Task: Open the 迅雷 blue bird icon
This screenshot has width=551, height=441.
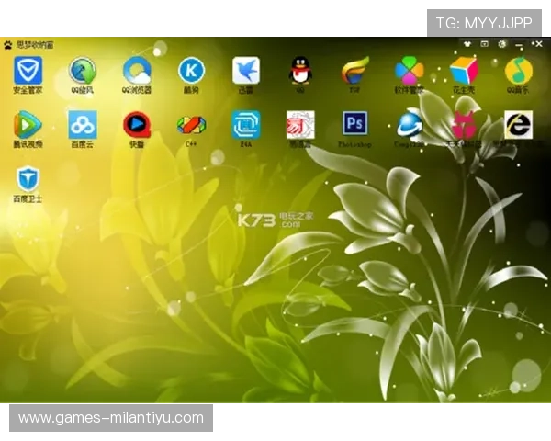Action: (245, 71)
